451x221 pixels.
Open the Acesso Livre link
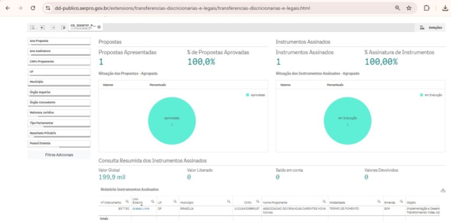tap(140, 209)
